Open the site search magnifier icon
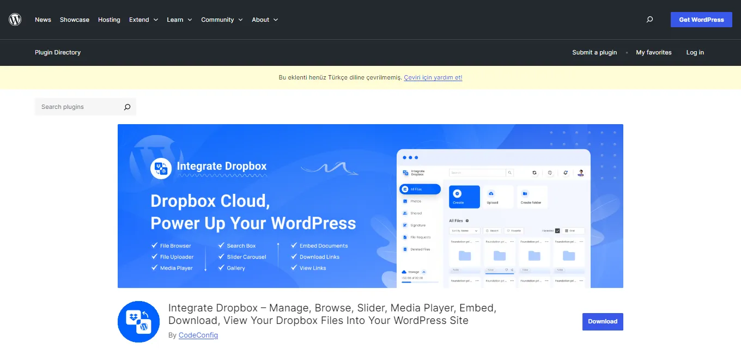Image resolution: width=741 pixels, height=349 pixels. 649,20
